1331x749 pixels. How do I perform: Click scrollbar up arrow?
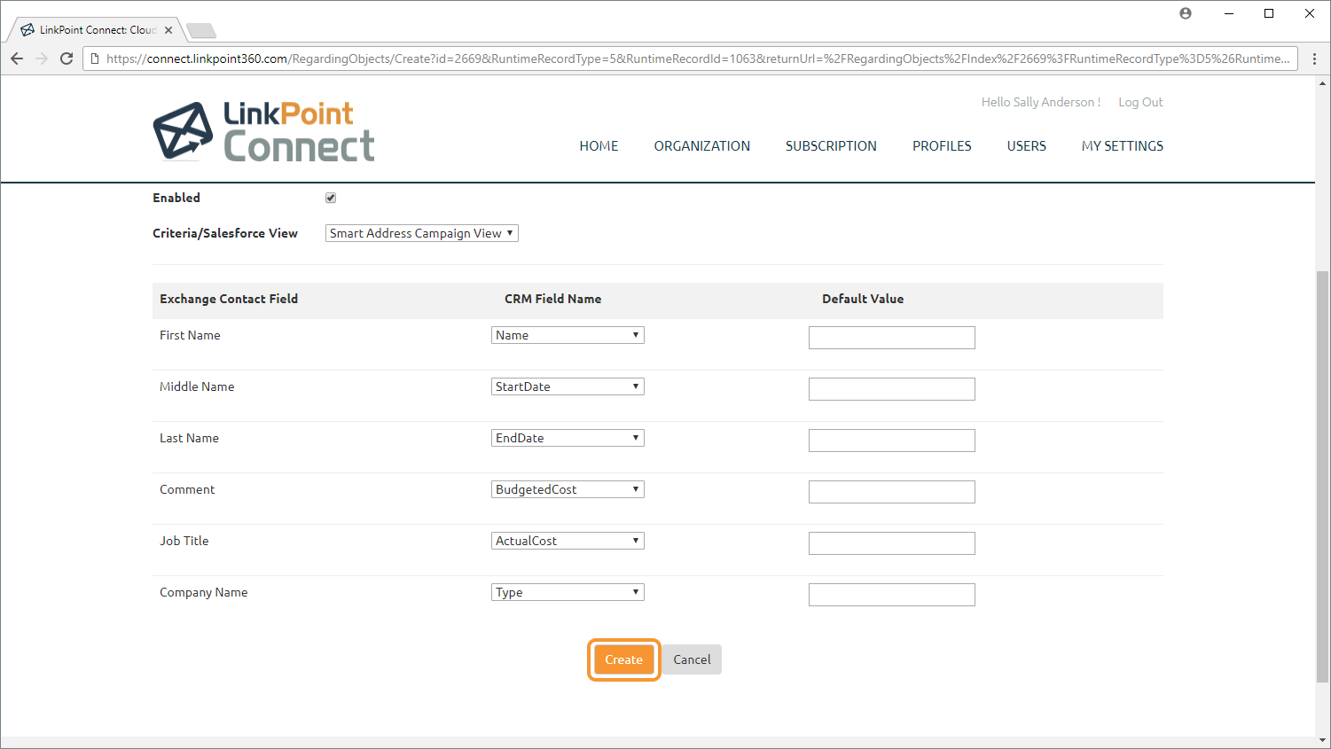click(1323, 83)
